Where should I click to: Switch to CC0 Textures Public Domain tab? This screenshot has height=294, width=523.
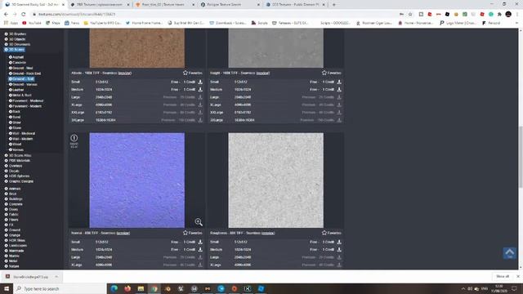pos(295,5)
